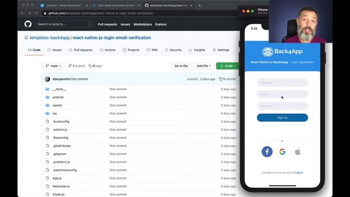Click the Go to file button

[181, 66]
